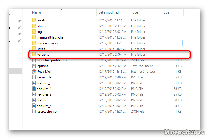This screenshot has width=209, height=139.
Task: Click the textures_4 image file icon
Action: pos(34,106)
